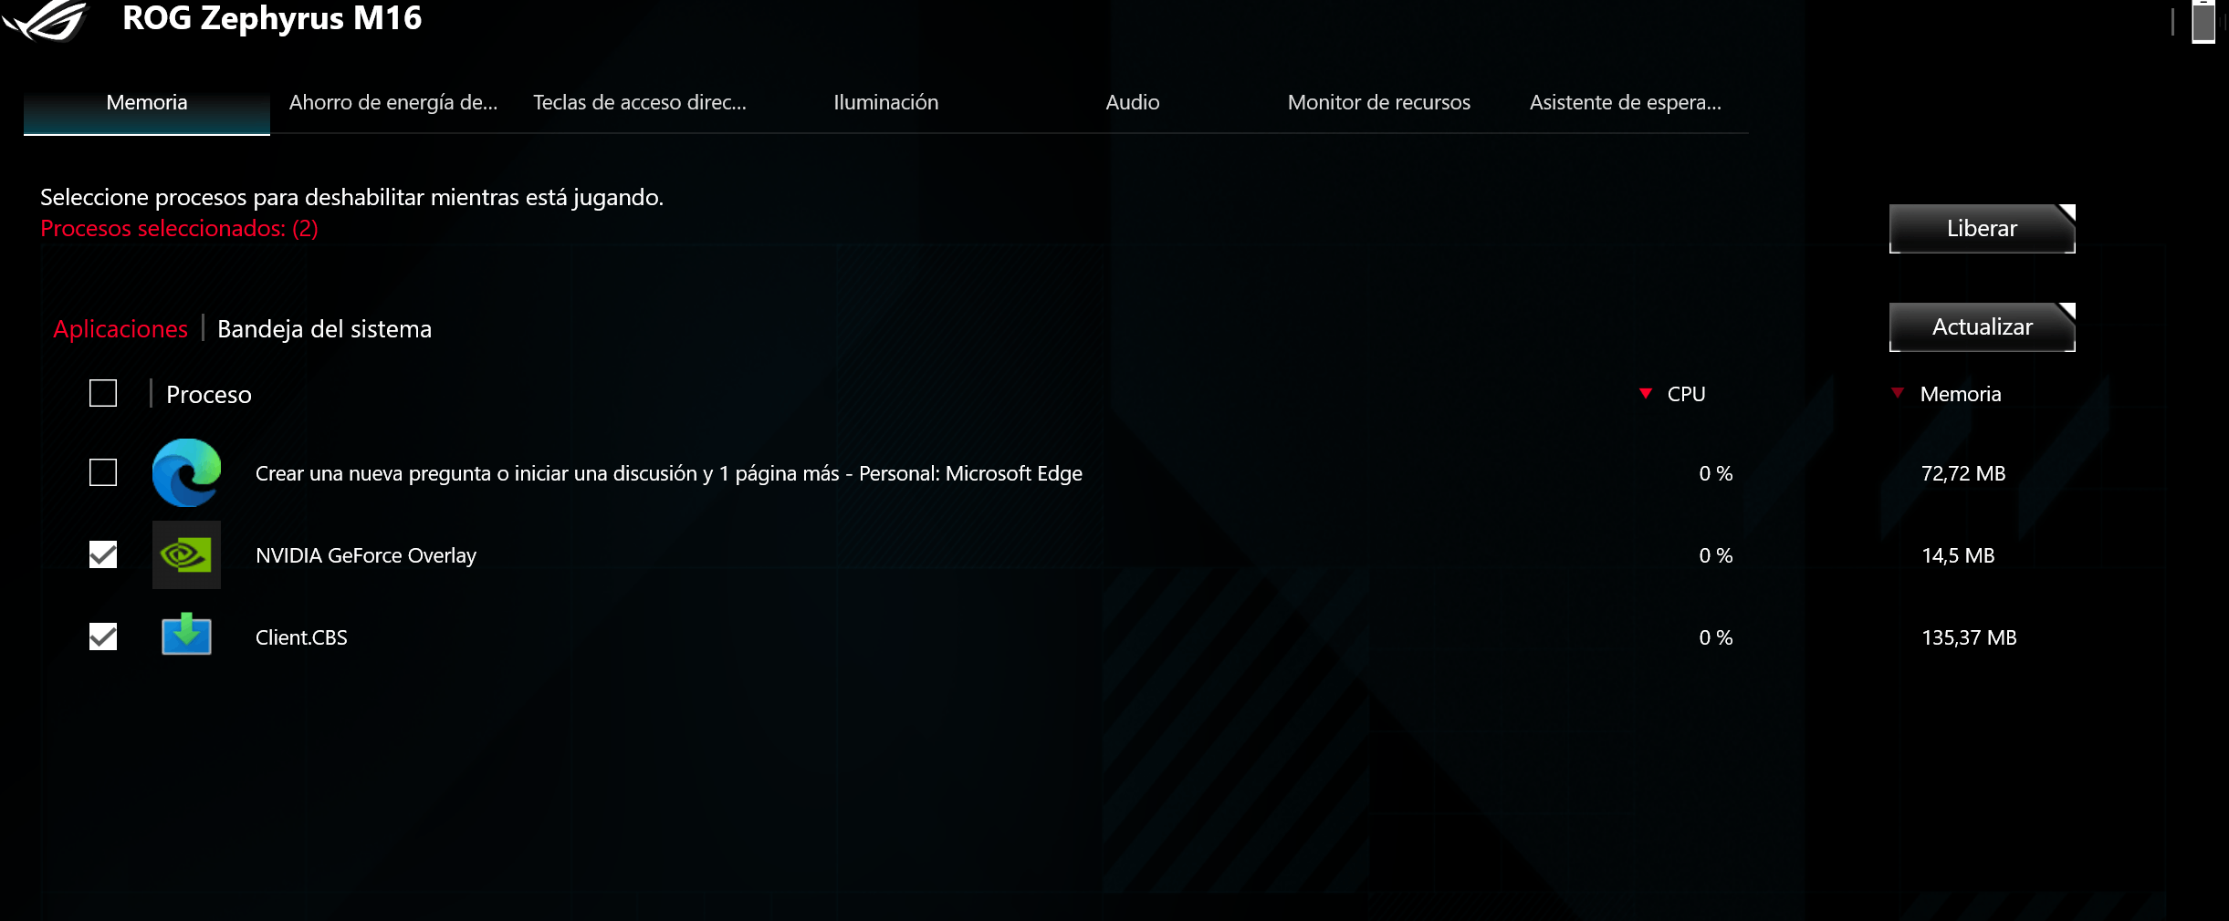Uncheck the Client.CBS checkbox
The image size is (2229, 921).
pos(103,636)
